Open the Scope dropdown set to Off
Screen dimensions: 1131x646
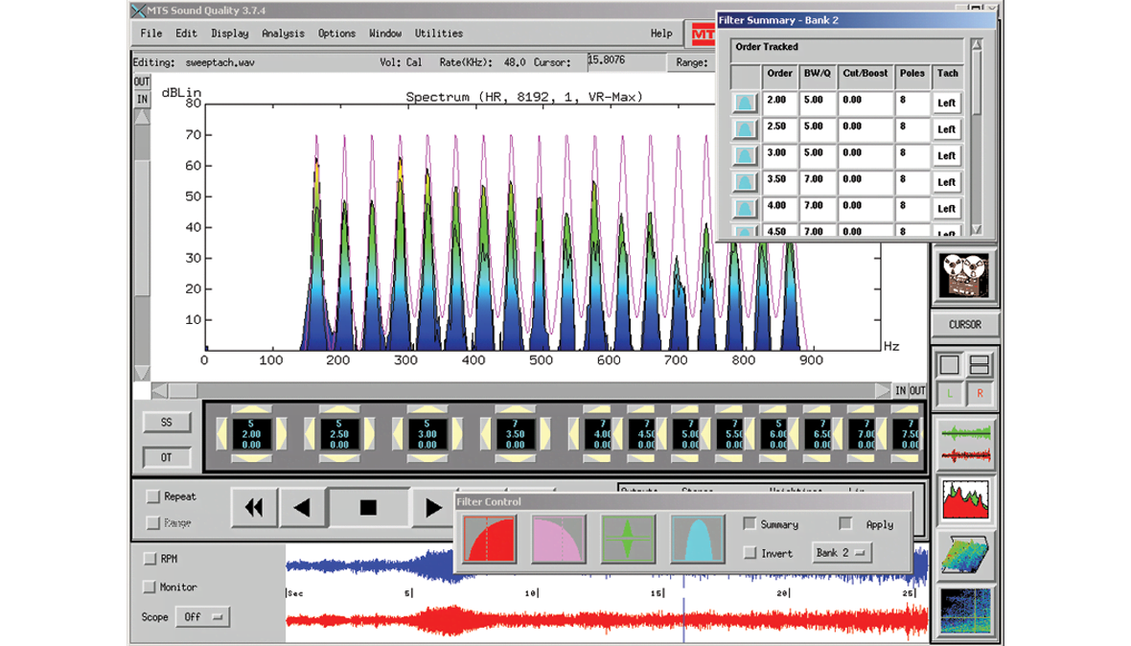(x=203, y=616)
